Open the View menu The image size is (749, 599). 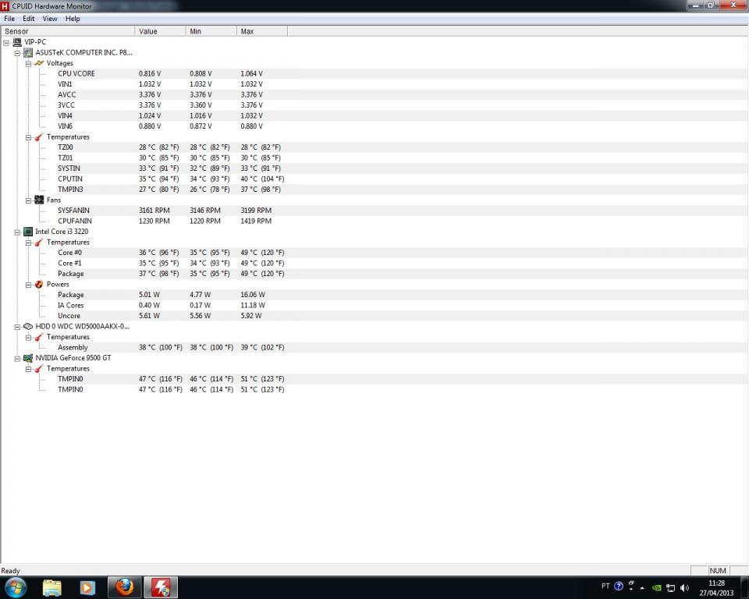[x=50, y=19]
